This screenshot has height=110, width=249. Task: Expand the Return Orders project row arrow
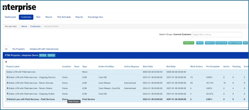point(7,88)
